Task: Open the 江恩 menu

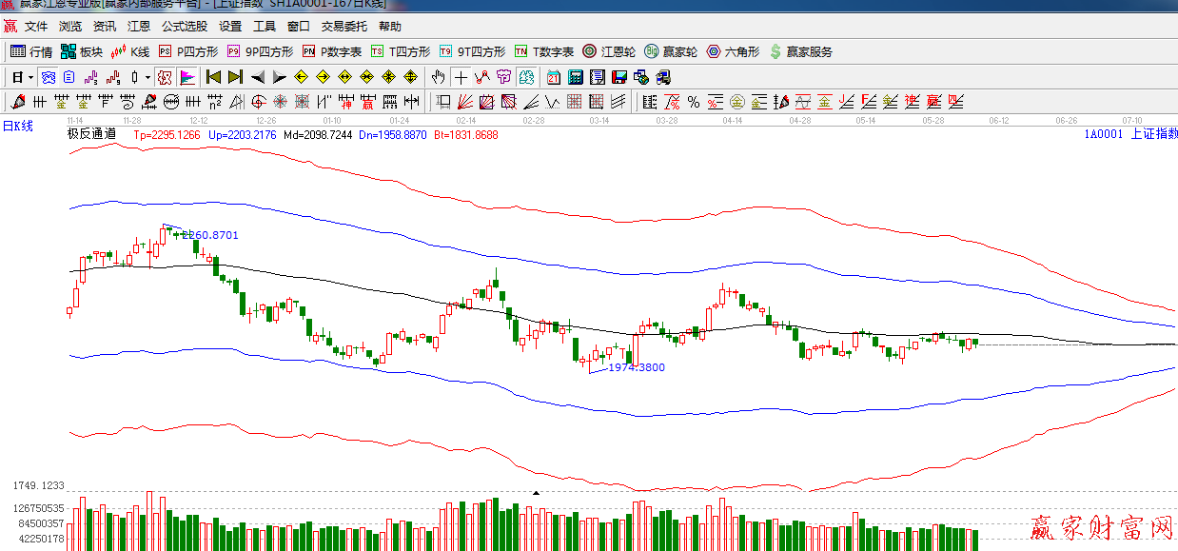Action: click(139, 27)
